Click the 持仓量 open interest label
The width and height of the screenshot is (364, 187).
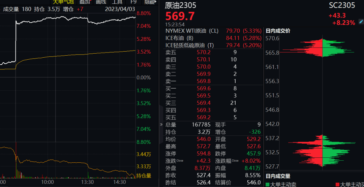click(x=144, y=176)
